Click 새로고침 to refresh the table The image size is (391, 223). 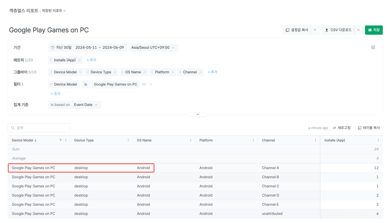tap(342, 128)
